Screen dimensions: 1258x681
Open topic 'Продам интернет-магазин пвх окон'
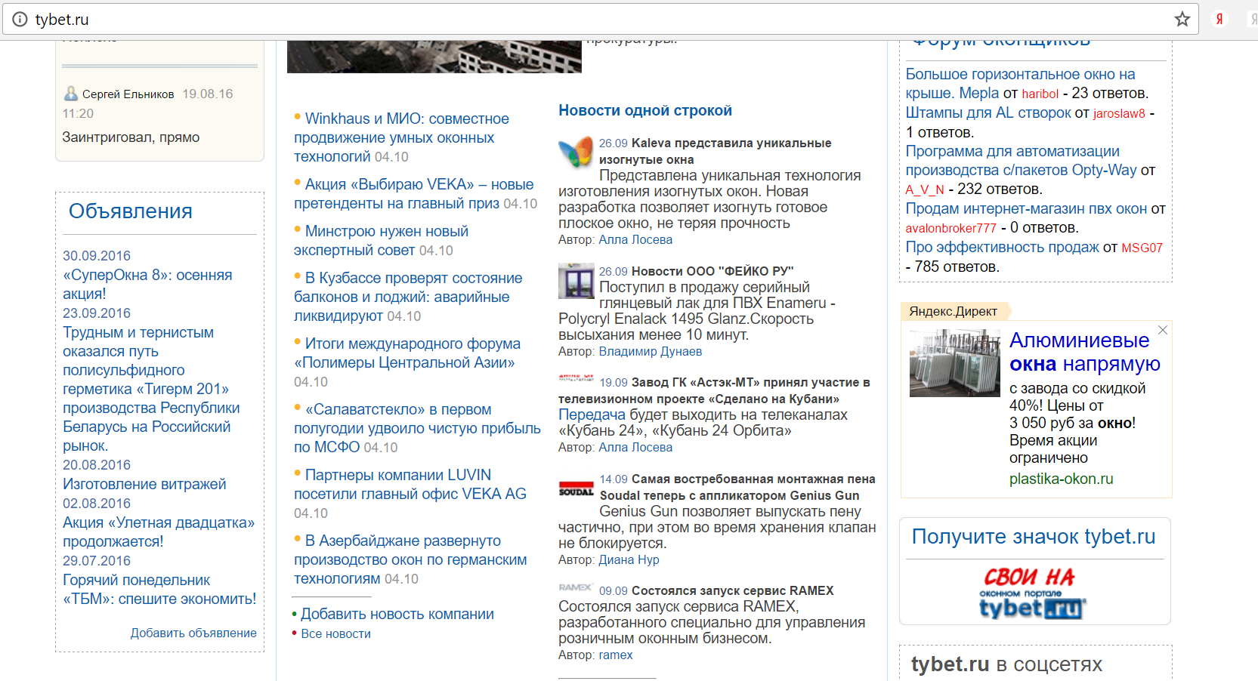(1026, 208)
